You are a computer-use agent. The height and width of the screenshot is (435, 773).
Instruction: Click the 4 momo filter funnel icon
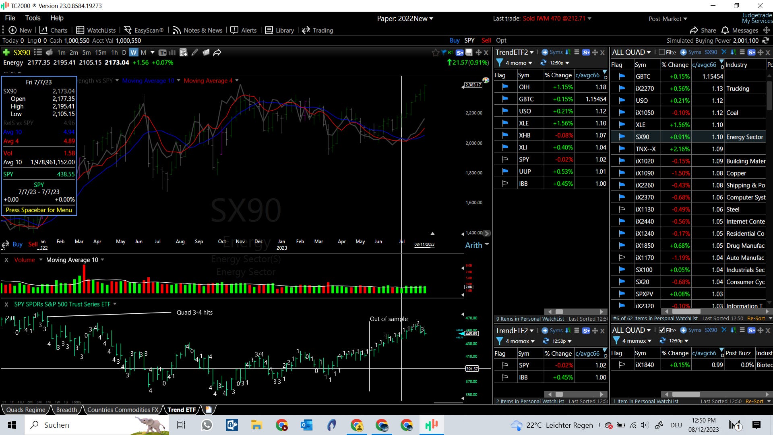pyautogui.click(x=500, y=63)
